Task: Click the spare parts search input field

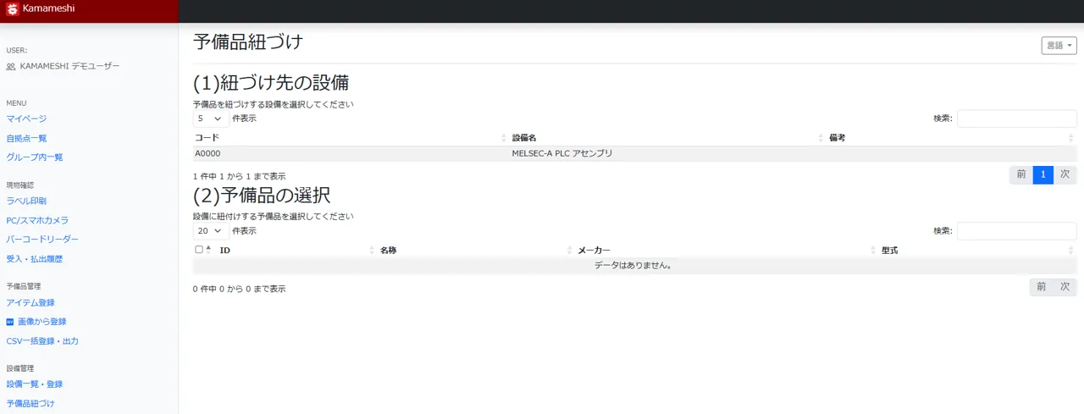Action: [x=1016, y=230]
